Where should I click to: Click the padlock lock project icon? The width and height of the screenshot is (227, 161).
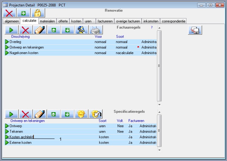(x=38, y=13)
